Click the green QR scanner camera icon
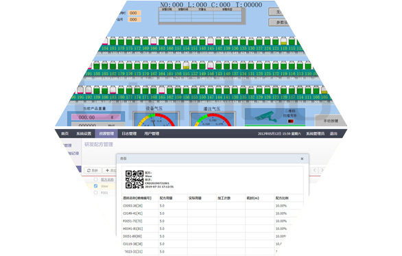Viewport: 402px width, 256px height. click(x=266, y=117)
